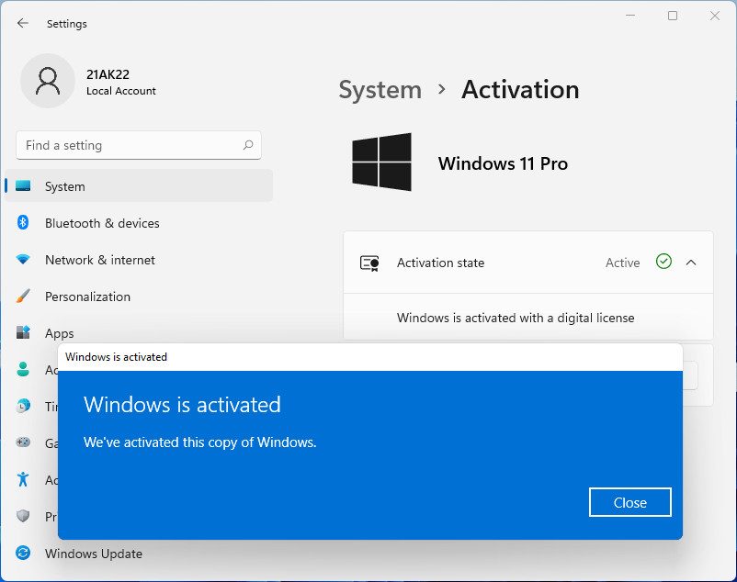The height and width of the screenshot is (582, 737).
Task: Close the Settings window
Action: click(715, 16)
